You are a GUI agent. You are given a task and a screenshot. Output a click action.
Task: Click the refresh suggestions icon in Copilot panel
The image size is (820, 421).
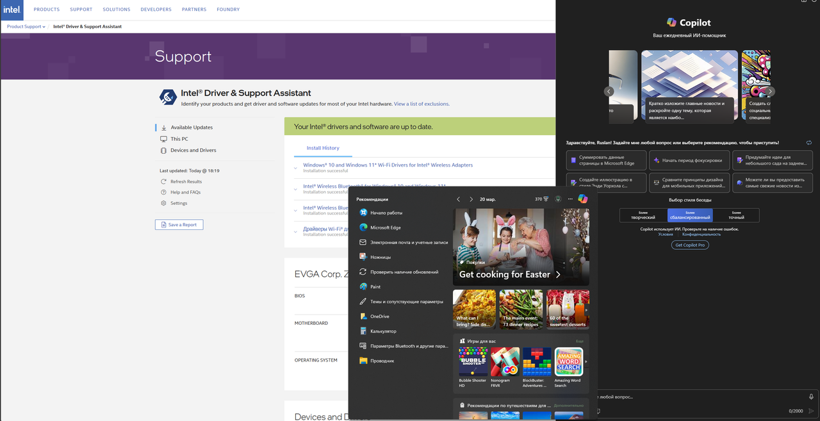point(809,142)
